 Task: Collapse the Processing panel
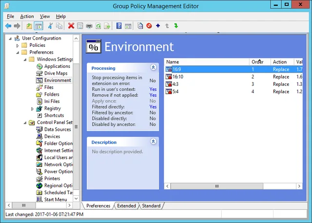(x=153, y=67)
